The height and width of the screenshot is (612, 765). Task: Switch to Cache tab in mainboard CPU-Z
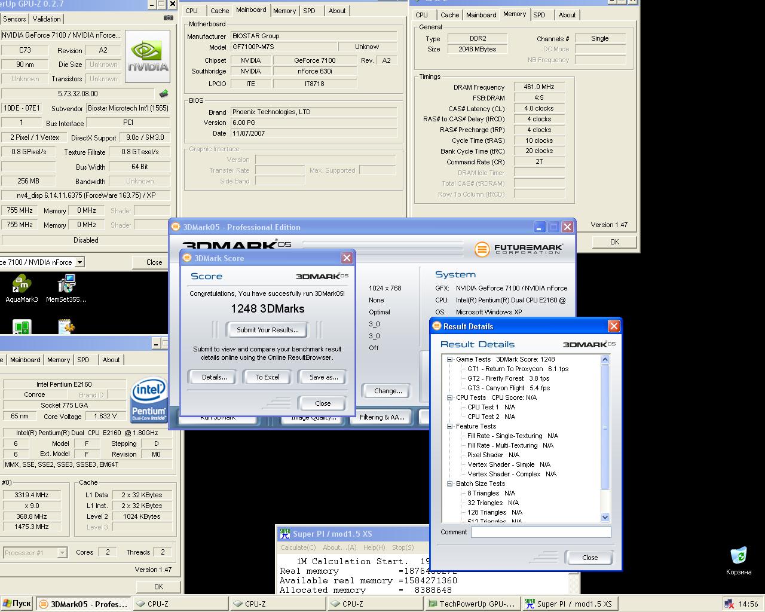pyautogui.click(x=219, y=11)
